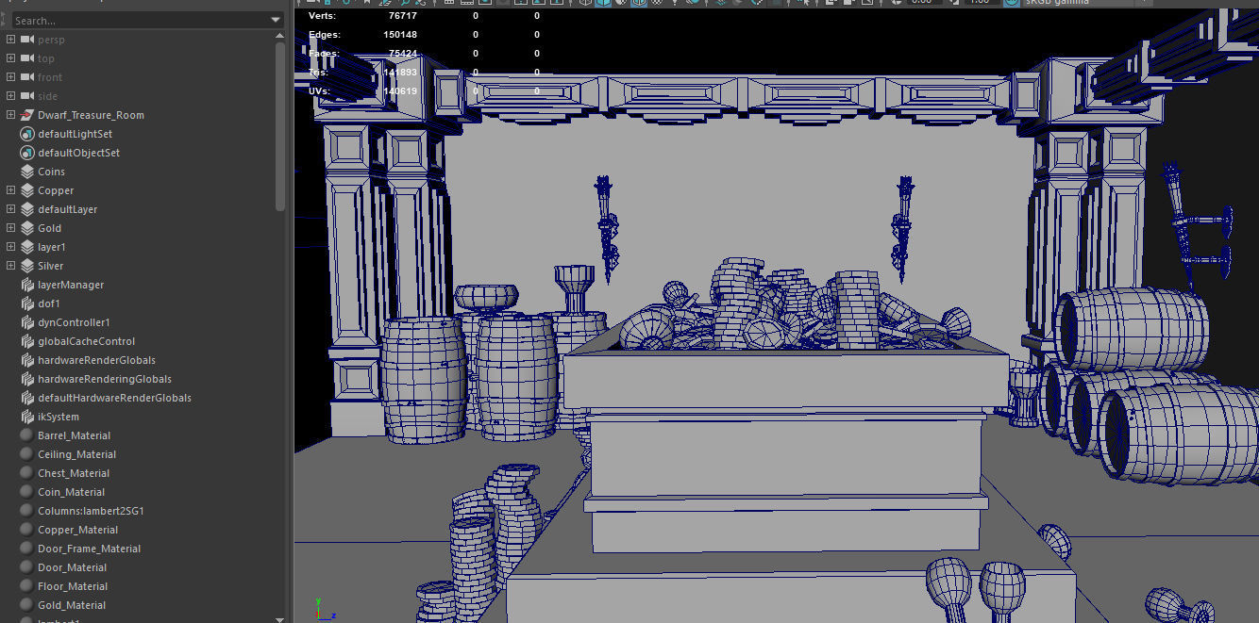1259x623 pixels.
Task: Click the Outliner vertical scrollbar thumb
Action: [280, 125]
